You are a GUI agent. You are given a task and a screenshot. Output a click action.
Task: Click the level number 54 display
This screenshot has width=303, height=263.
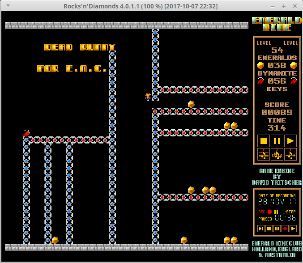coord(277,50)
